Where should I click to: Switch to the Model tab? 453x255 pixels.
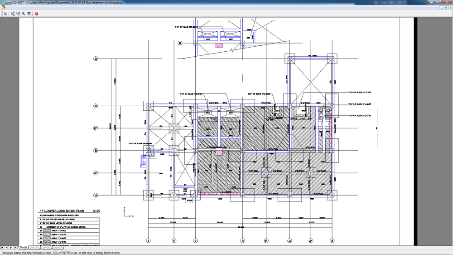[x=24, y=247]
